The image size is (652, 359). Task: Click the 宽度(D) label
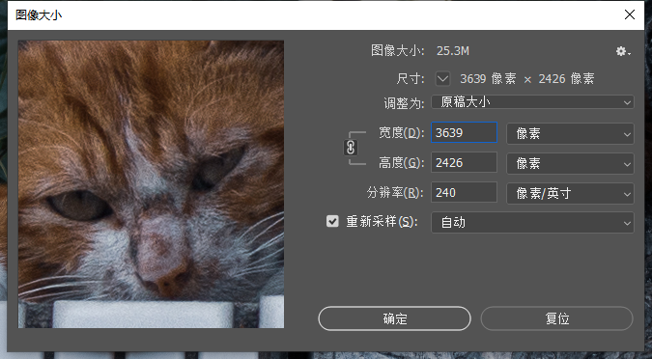[x=401, y=133]
